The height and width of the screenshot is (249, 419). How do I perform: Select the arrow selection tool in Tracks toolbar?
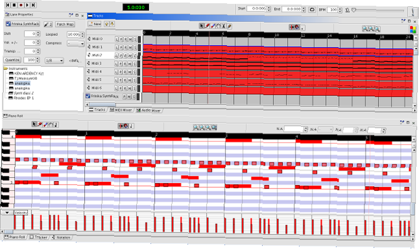tap(202, 26)
